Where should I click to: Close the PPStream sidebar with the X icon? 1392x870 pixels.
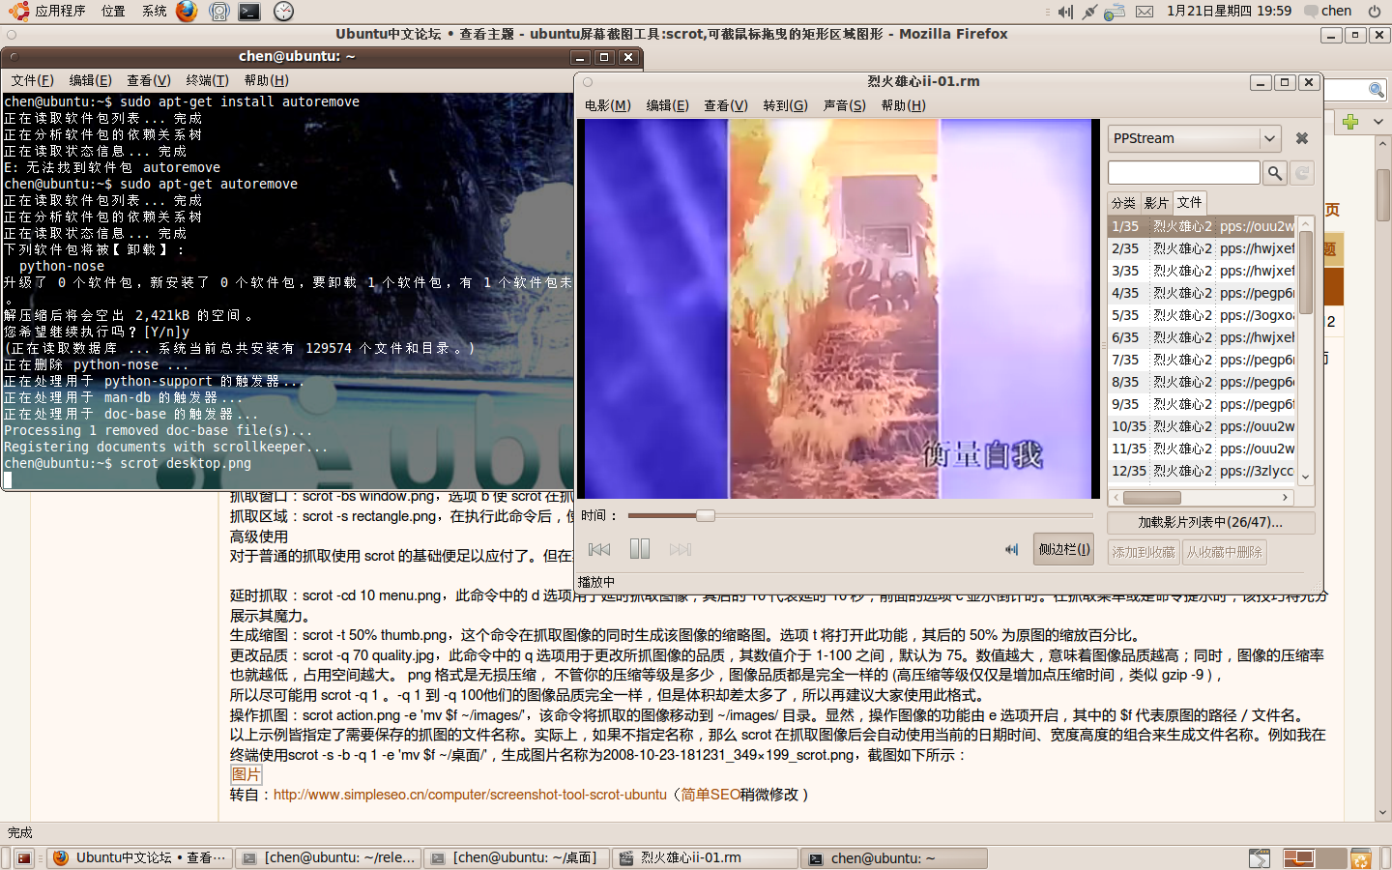coord(1302,138)
